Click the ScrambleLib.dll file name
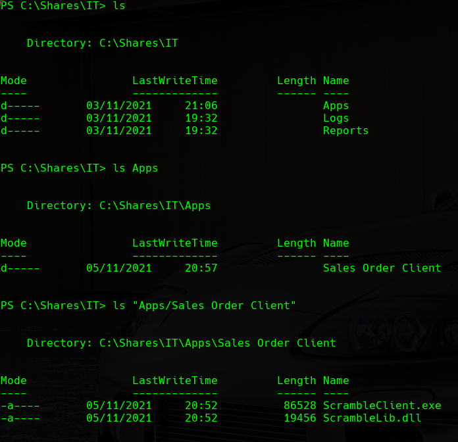The height and width of the screenshot is (442, 458). pyautogui.click(x=372, y=418)
